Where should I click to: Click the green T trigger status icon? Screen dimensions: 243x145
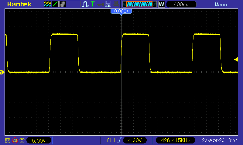coord(93,4)
